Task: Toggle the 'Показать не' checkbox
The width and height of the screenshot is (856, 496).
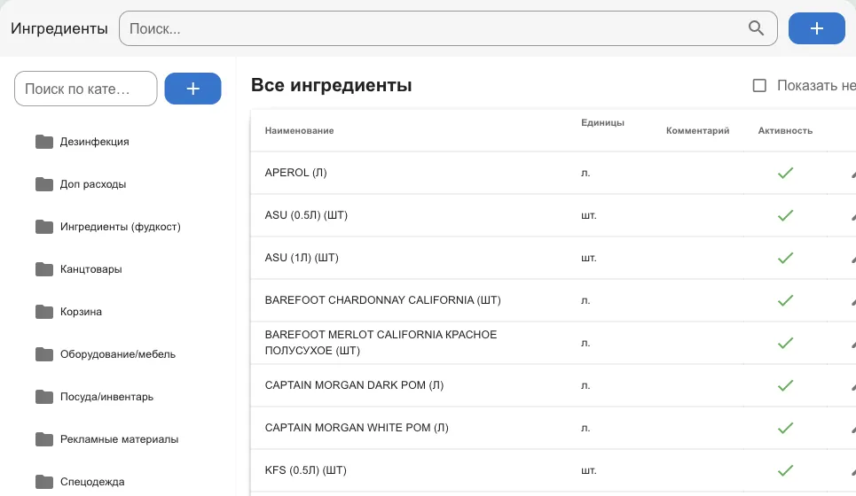Action: click(759, 86)
